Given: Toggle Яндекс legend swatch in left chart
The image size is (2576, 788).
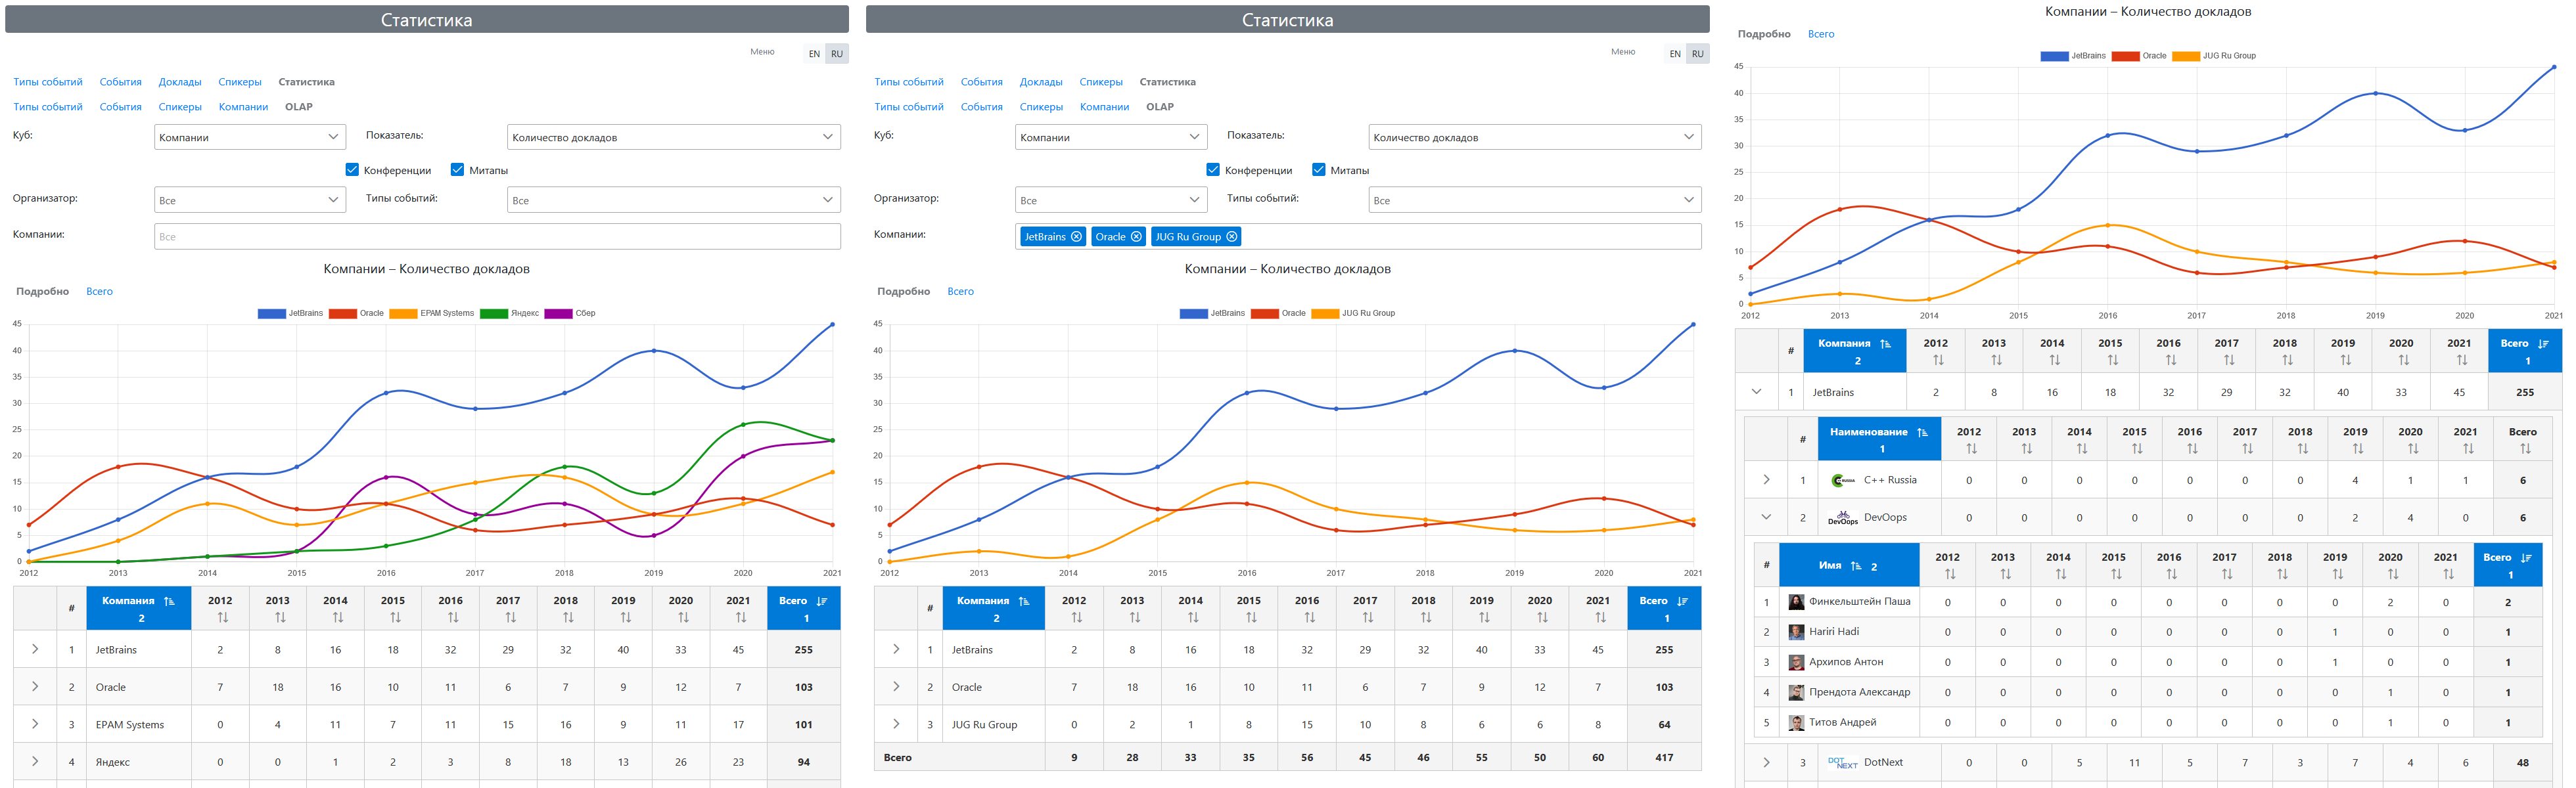Looking at the screenshot, I should [494, 314].
